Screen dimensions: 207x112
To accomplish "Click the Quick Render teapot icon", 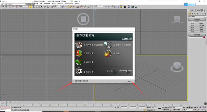I will pyautogui.click(x=136, y=7).
